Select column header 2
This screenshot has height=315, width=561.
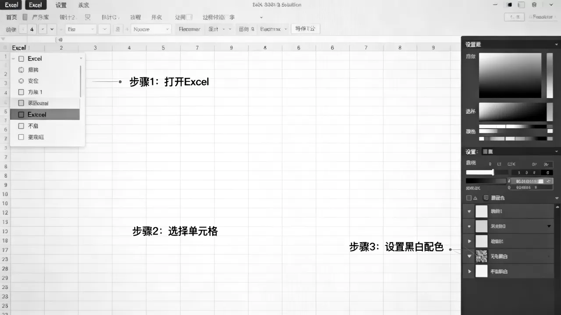click(x=61, y=48)
